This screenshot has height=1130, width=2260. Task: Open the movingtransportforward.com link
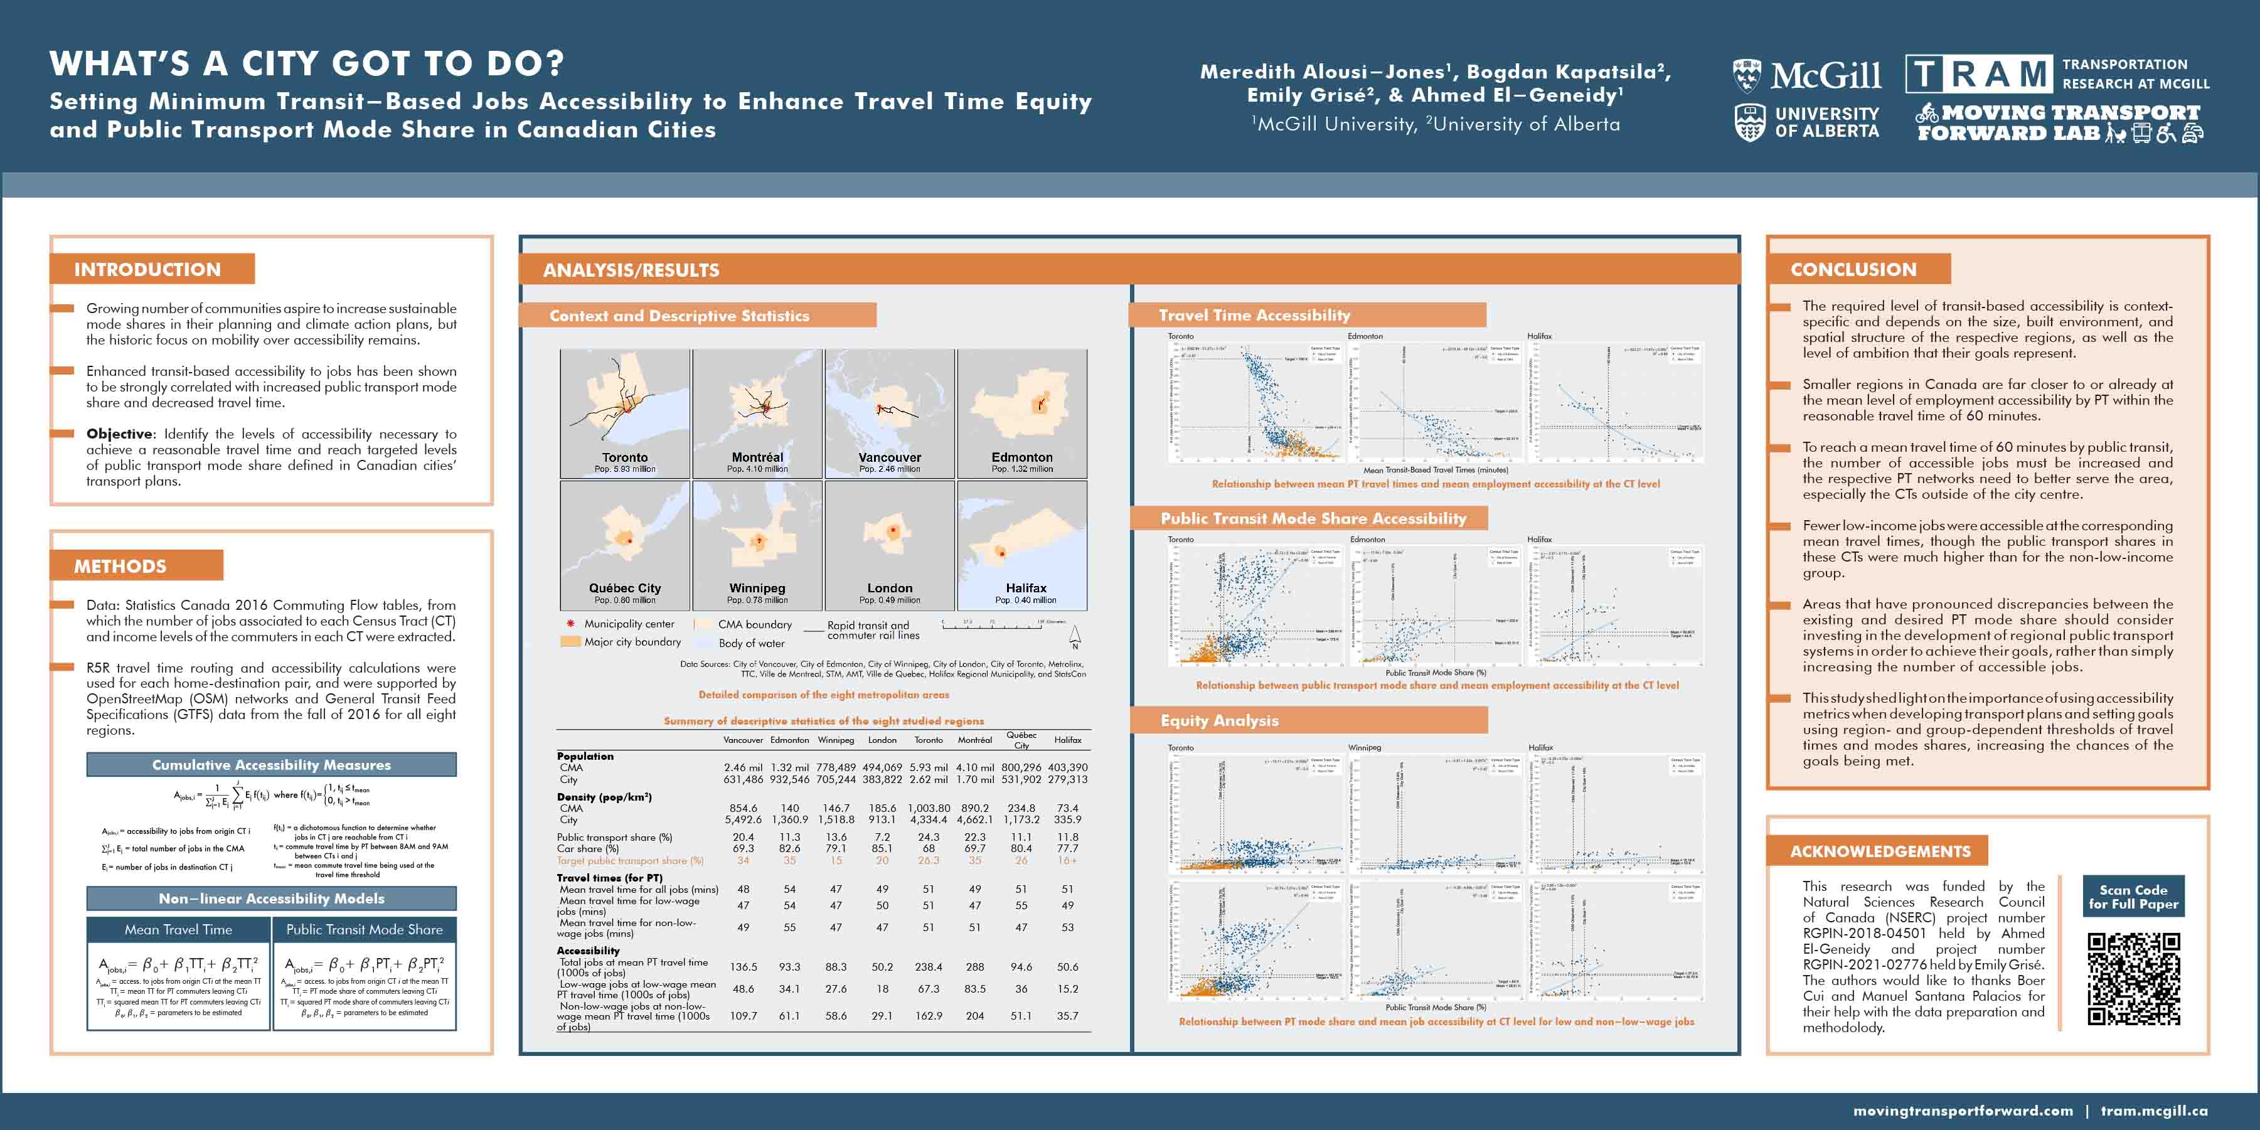click(x=1963, y=1111)
